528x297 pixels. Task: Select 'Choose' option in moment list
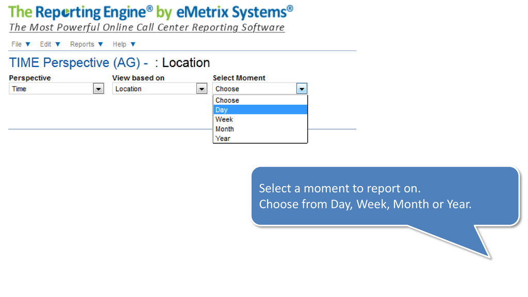[260, 101]
